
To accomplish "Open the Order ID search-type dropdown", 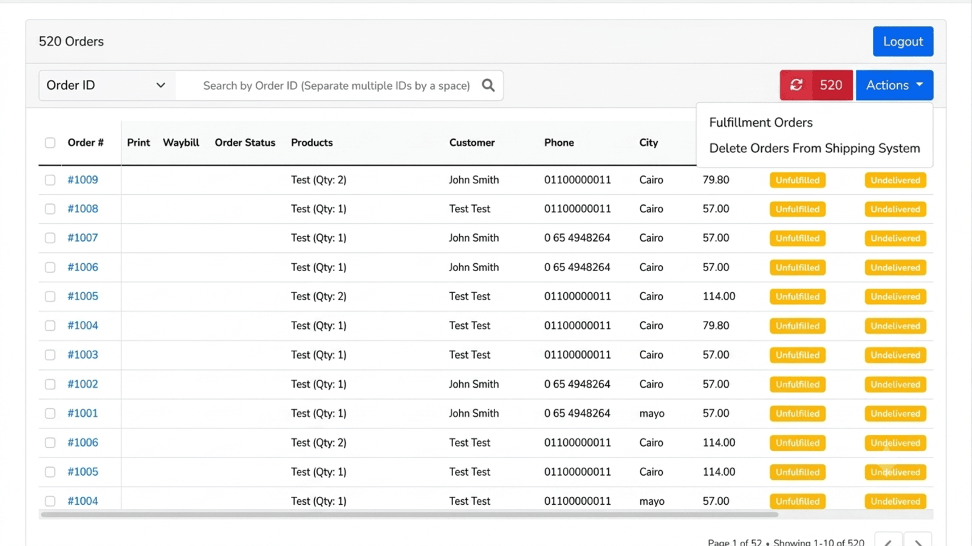I will [107, 86].
